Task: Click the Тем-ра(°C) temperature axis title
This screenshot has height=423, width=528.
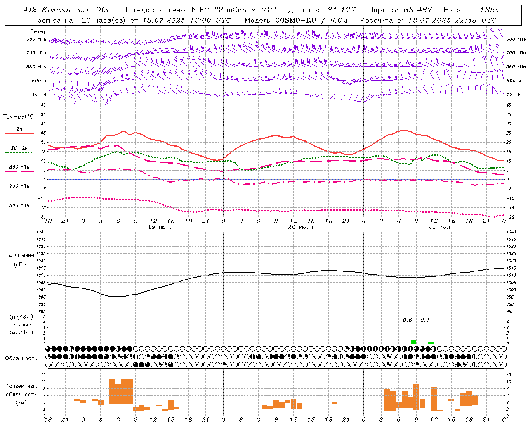Action: [x=19, y=117]
